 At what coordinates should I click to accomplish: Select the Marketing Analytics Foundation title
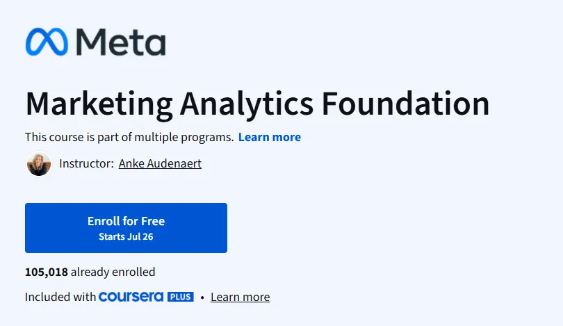(257, 104)
